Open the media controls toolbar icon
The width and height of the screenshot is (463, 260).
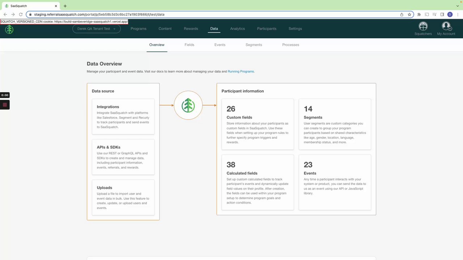point(434,14)
